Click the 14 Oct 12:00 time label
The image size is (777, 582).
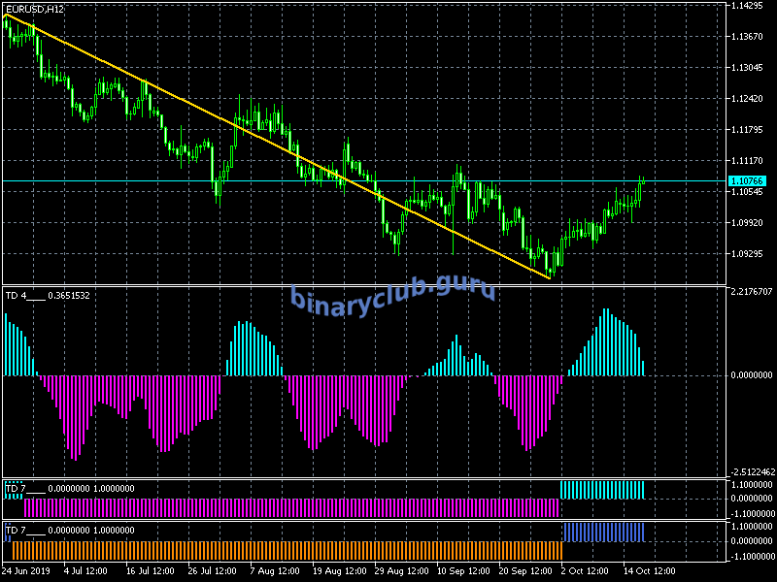[647, 571]
